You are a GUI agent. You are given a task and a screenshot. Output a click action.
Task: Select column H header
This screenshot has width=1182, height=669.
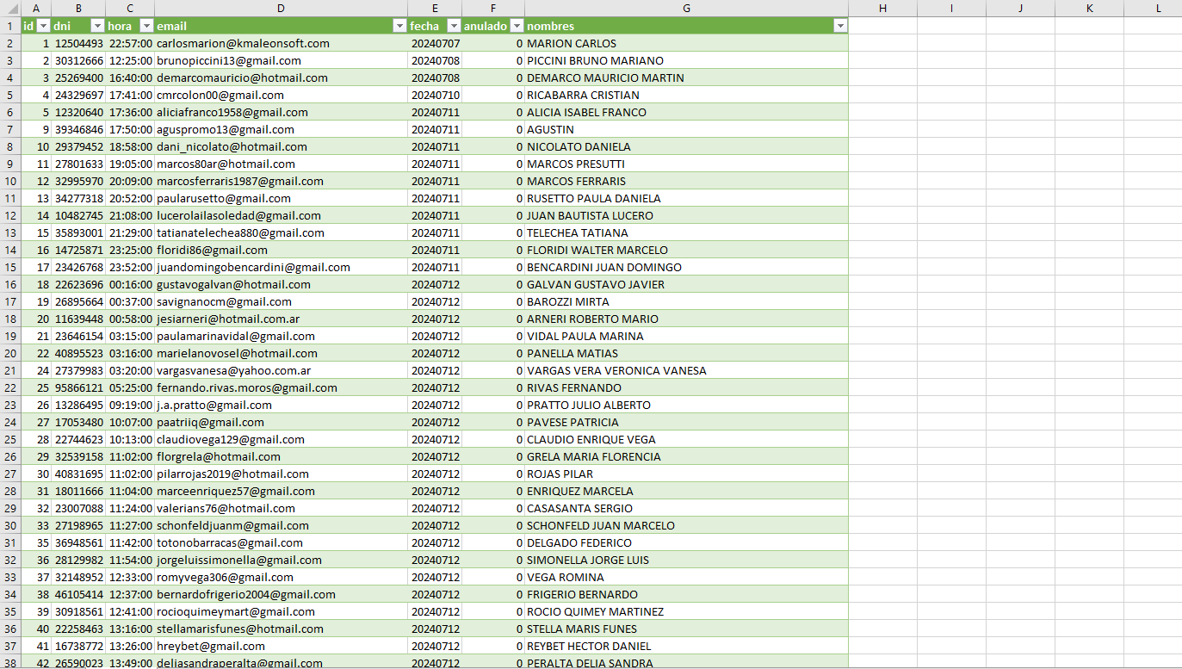(882, 8)
